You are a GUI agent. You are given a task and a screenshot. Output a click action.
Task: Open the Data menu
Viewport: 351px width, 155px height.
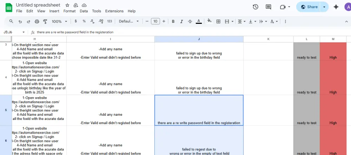click(x=84, y=11)
